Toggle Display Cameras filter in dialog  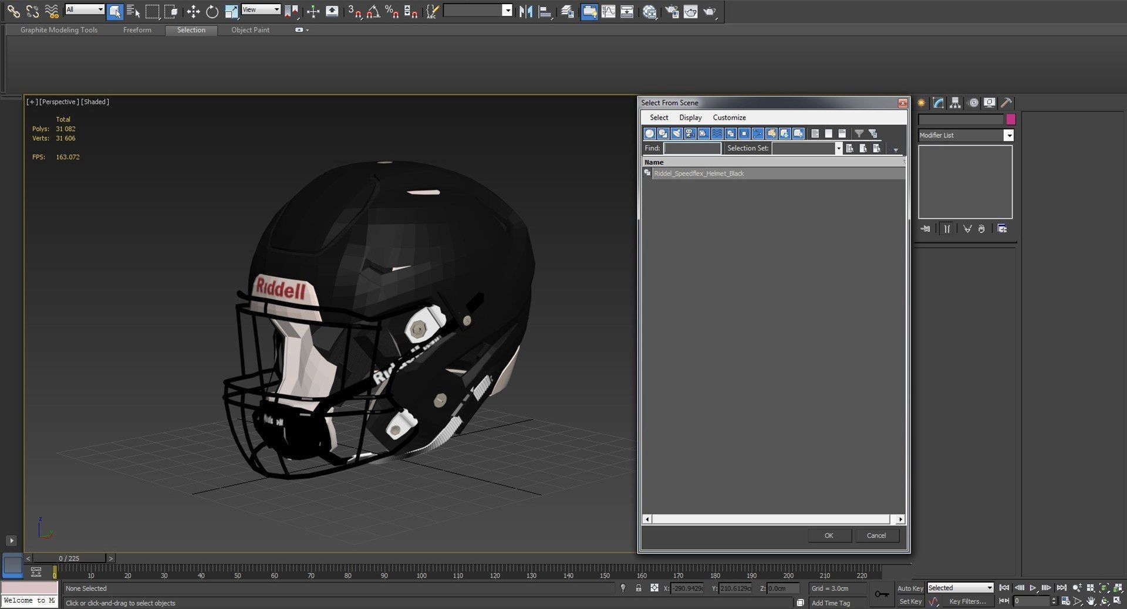click(x=690, y=134)
